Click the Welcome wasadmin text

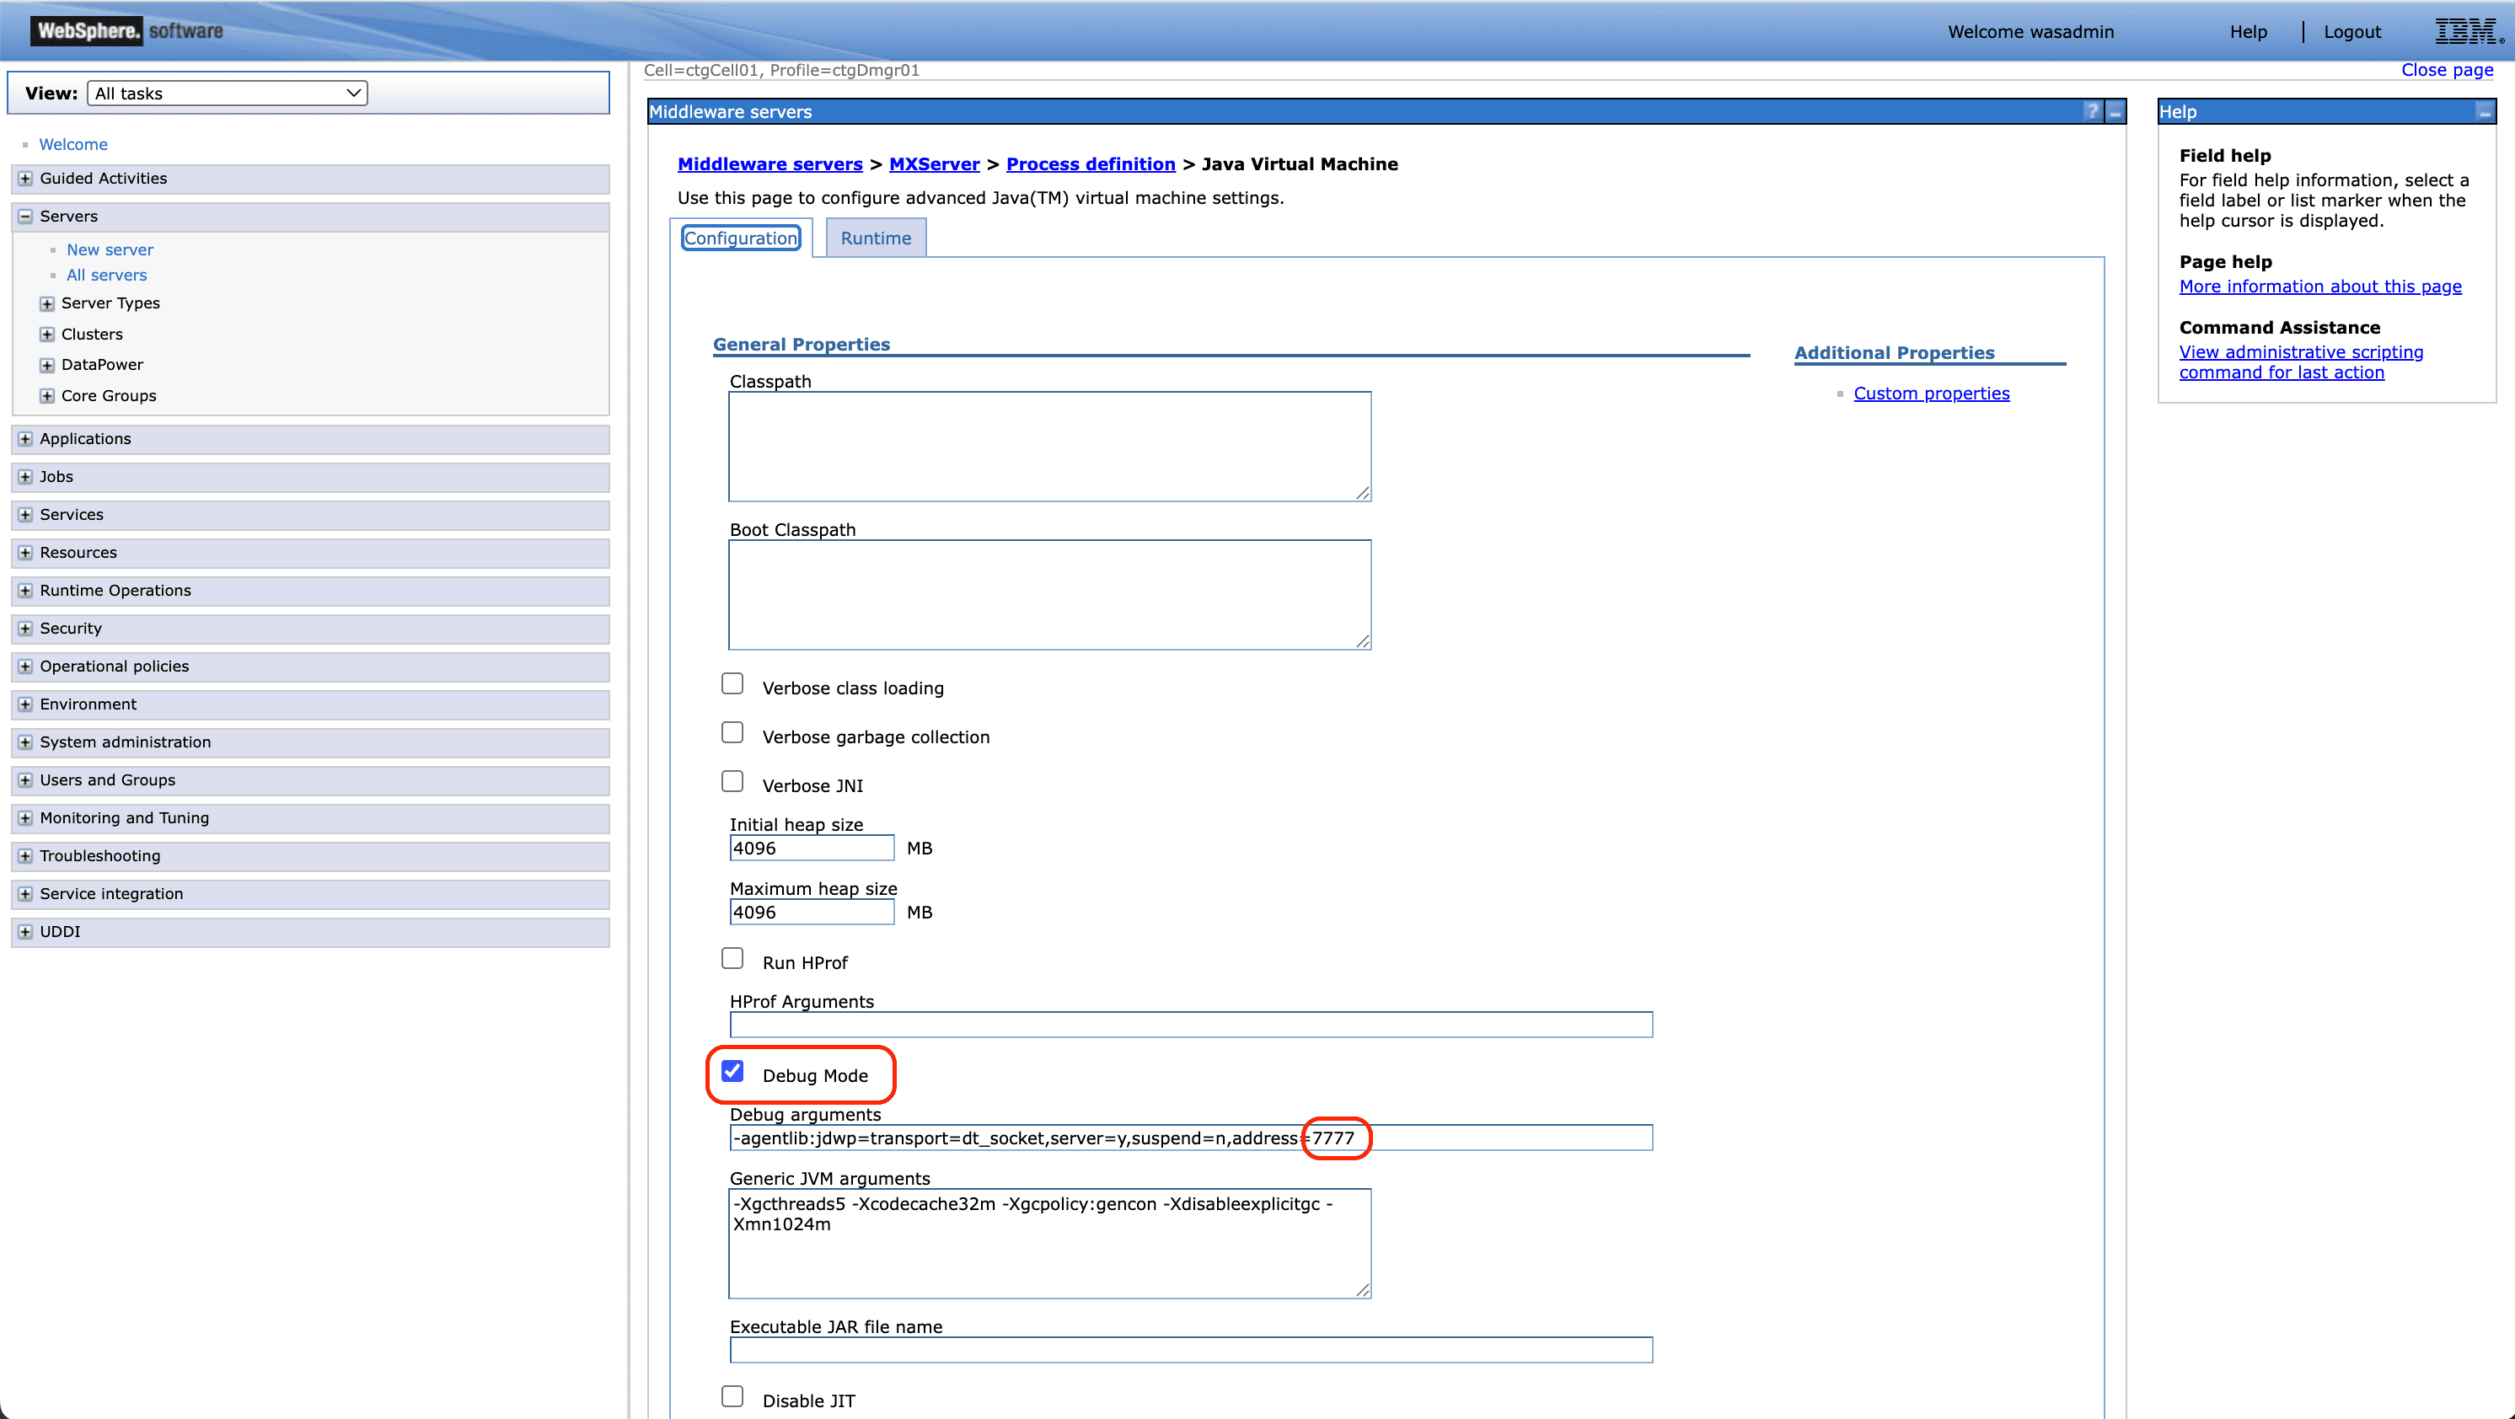(x=2030, y=32)
